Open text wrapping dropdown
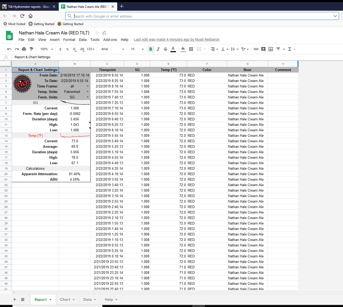The image size is (343, 307). 235,49
